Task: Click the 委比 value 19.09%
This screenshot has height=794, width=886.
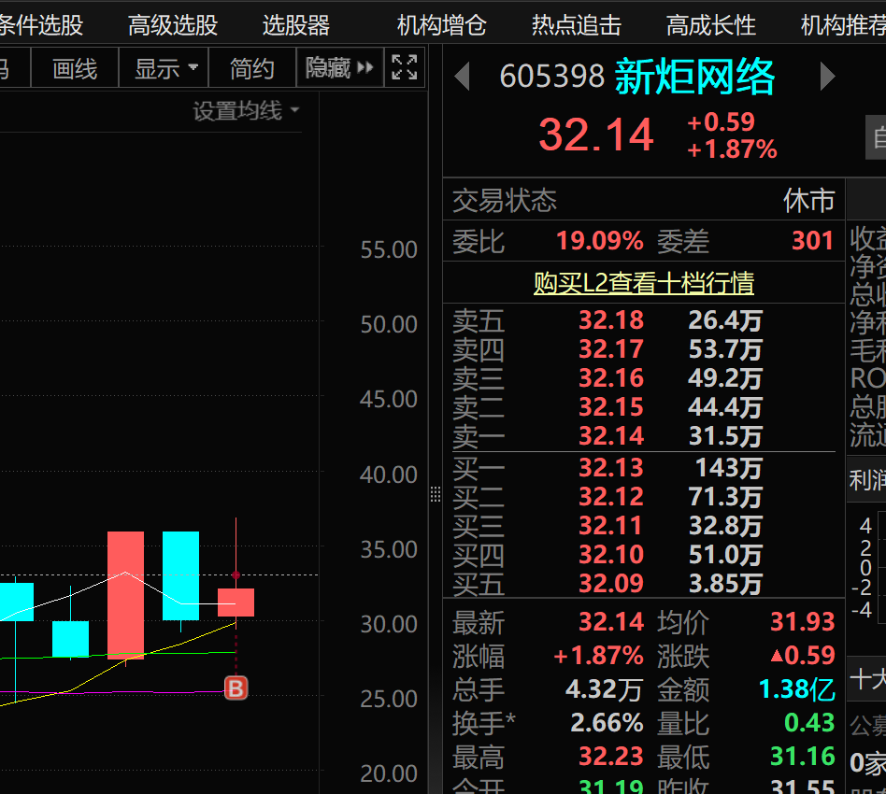Action: pos(600,241)
